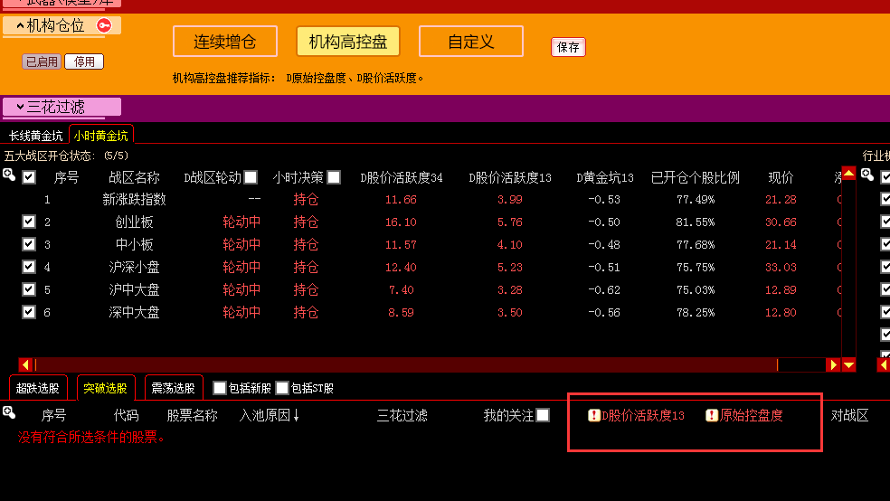Sort by 入池原因 column arrow
Viewport: 890px width, 501px height.
296,416
